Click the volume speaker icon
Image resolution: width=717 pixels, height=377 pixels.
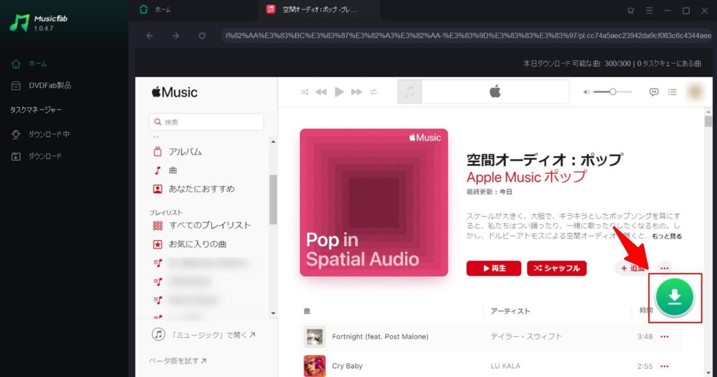pos(587,92)
